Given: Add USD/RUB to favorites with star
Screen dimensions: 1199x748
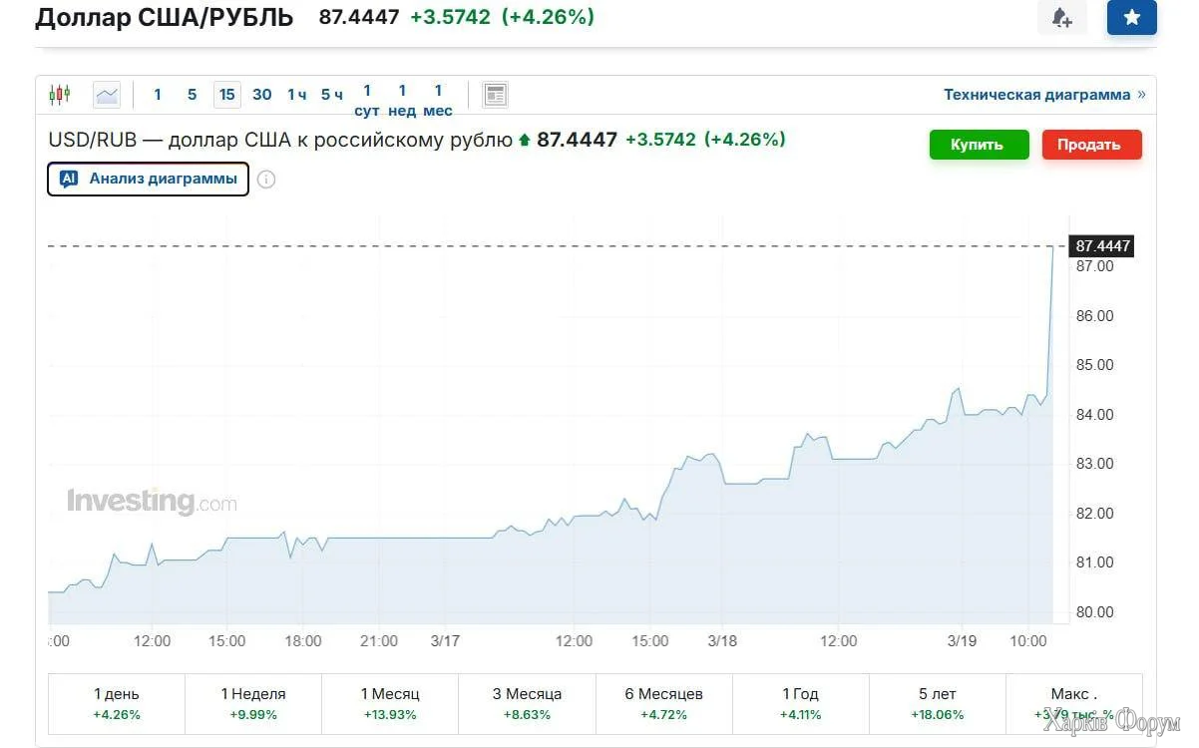Looking at the screenshot, I should (x=1131, y=18).
